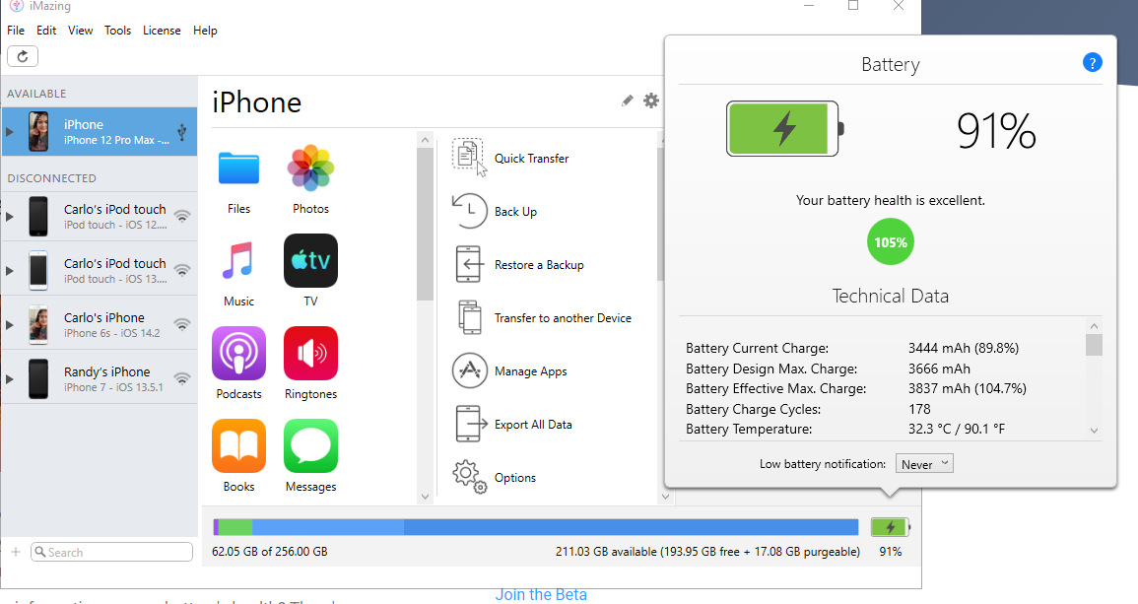
Task: Click the apps list scrollbar thumb
Action: tap(426, 224)
